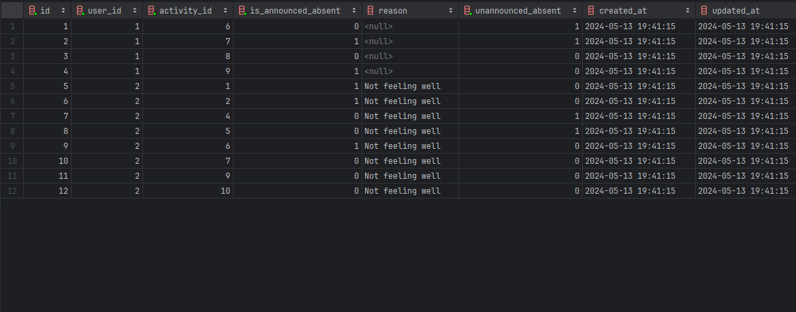The image size is (796, 312).
Task: Select row number 12 header
Action: tap(12, 191)
